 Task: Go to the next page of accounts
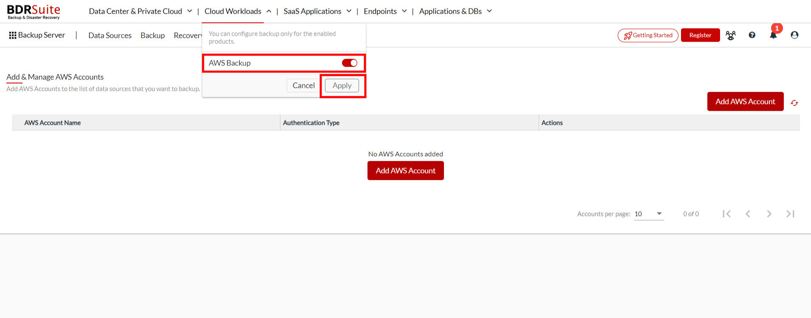pyautogui.click(x=769, y=214)
